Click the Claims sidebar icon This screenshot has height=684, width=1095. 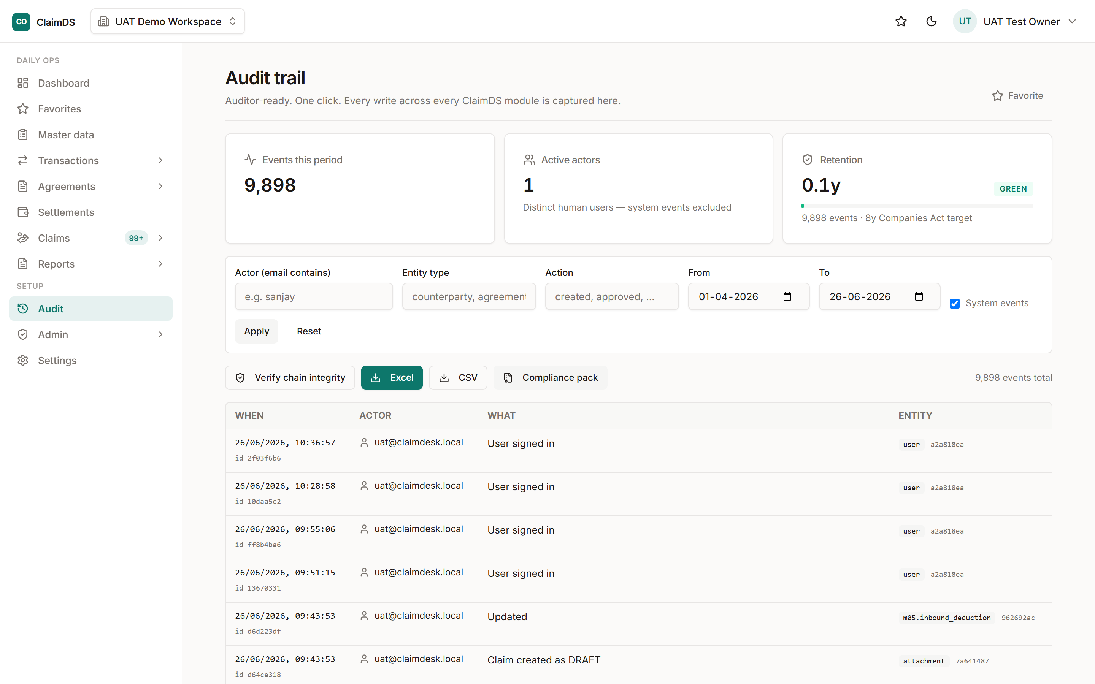[x=23, y=237]
